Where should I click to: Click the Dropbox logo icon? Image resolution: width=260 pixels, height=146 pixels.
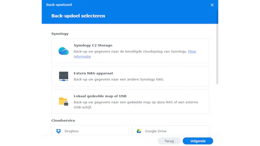[59, 131]
